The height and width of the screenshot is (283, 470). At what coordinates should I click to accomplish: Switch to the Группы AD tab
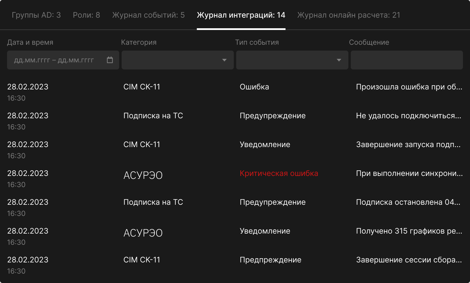point(36,15)
